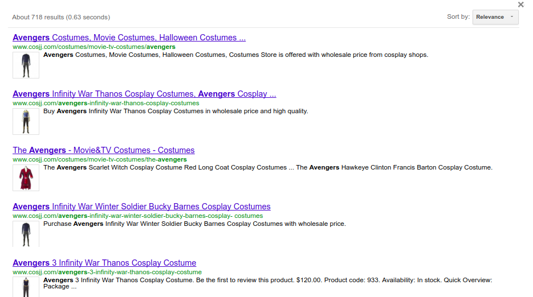Click snippet 'Avengers Costumes, Movie Costumes, Halloween Costumes, Costumes Store'
The width and height of the screenshot is (533, 297).
[x=235, y=55]
